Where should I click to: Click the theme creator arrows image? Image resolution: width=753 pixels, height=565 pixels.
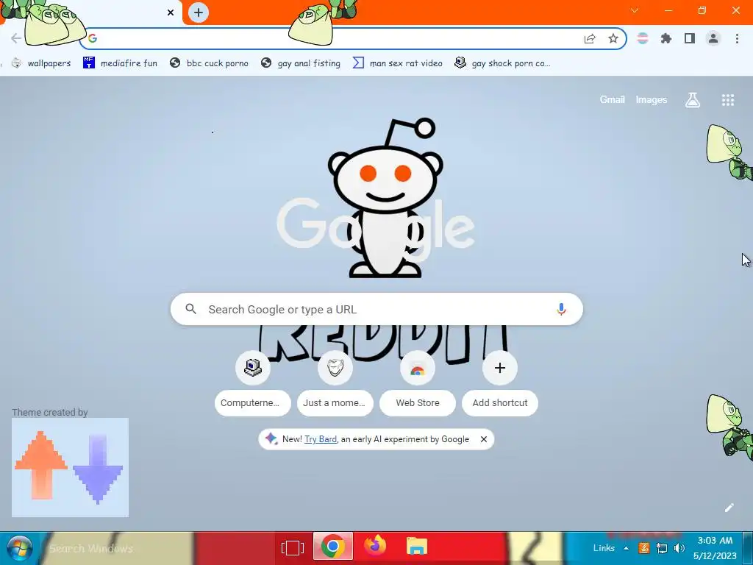pyautogui.click(x=70, y=467)
